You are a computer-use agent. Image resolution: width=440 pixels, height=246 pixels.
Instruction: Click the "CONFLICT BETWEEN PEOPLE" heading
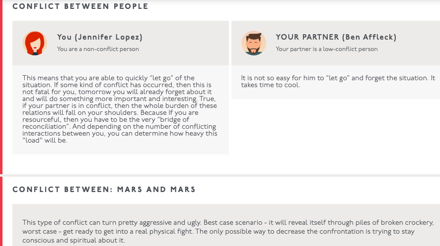80,6
